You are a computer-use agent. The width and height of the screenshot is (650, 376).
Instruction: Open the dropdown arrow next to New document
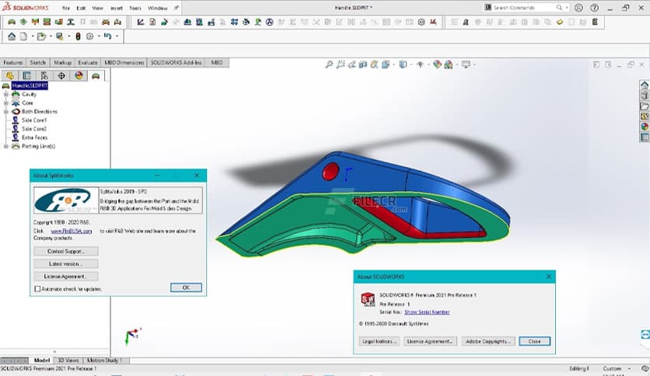33,37
